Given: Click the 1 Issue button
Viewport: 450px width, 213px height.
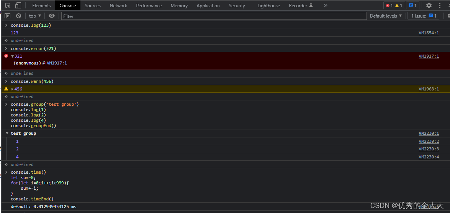Looking at the screenshot, I should 424,16.
